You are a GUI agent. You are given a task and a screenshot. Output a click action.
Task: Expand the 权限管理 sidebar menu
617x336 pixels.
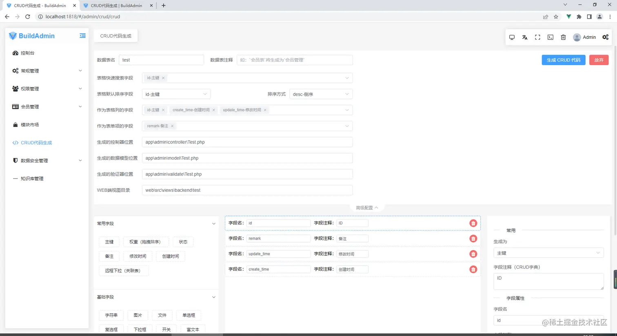(47, 89)
